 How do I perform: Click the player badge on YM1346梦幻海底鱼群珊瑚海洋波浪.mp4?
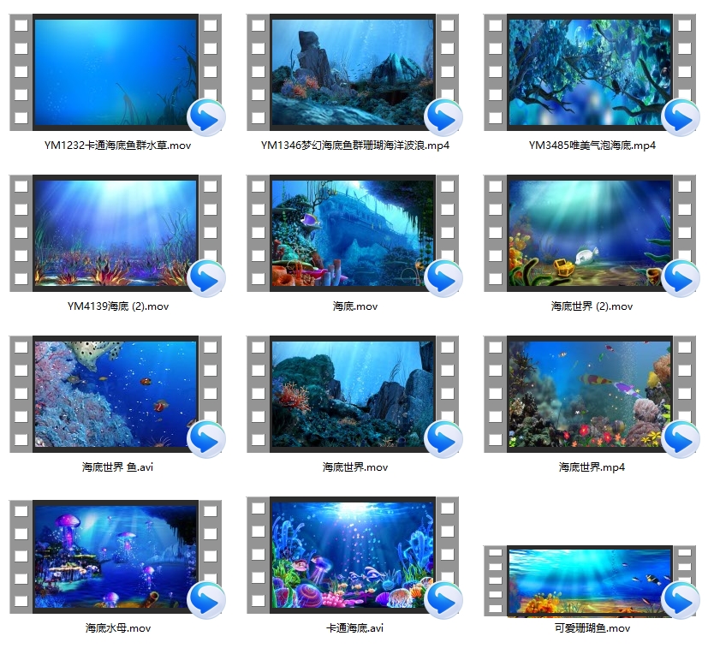coord(443,117)
